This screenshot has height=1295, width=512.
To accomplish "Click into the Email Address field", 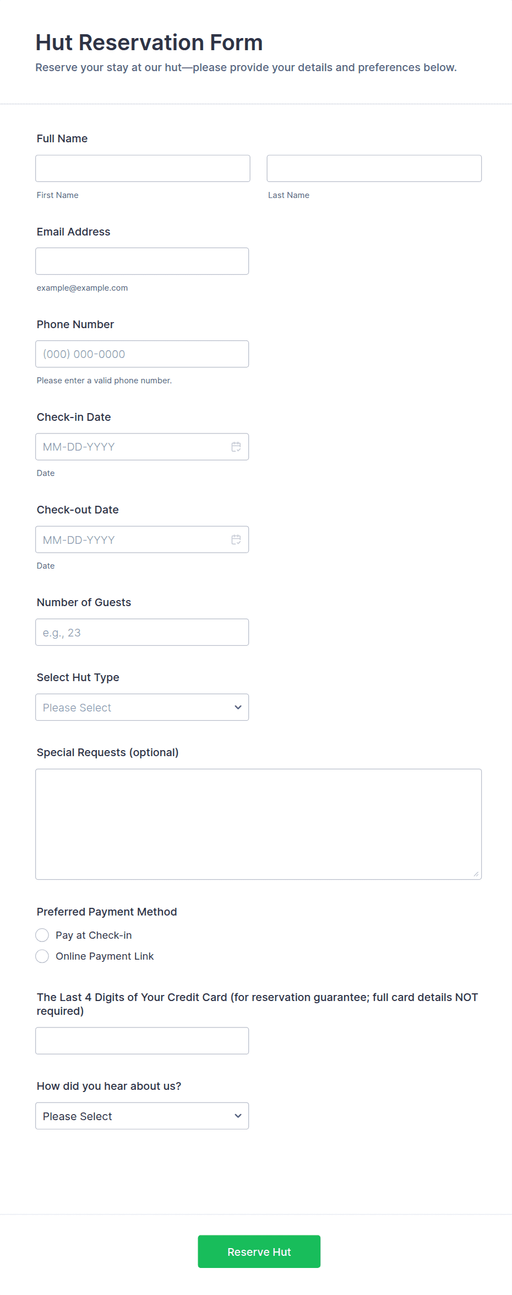I will (142, 261).
